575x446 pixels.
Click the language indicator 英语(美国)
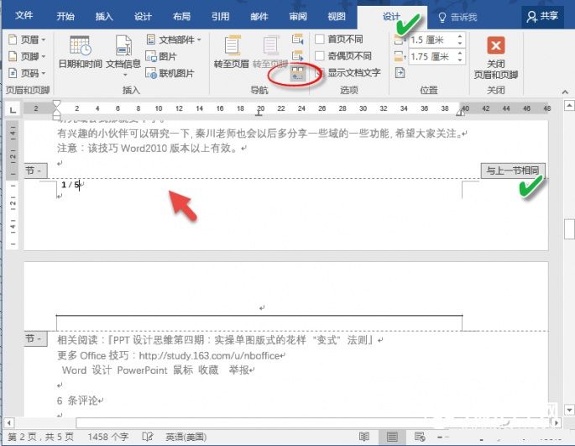(x=186, y=437)
